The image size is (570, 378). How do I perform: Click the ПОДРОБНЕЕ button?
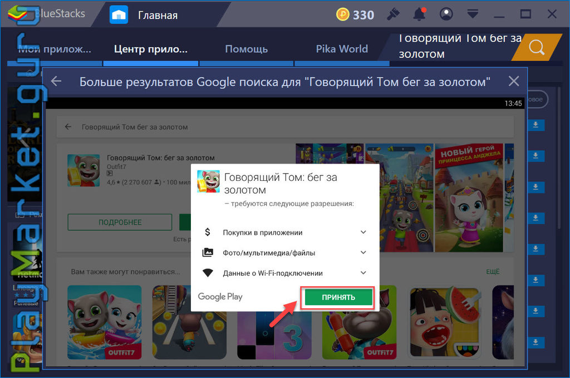(120, 222)
